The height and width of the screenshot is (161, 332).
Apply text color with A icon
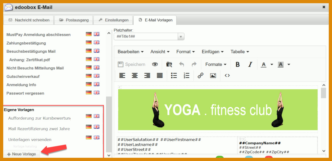coord(263,64)
